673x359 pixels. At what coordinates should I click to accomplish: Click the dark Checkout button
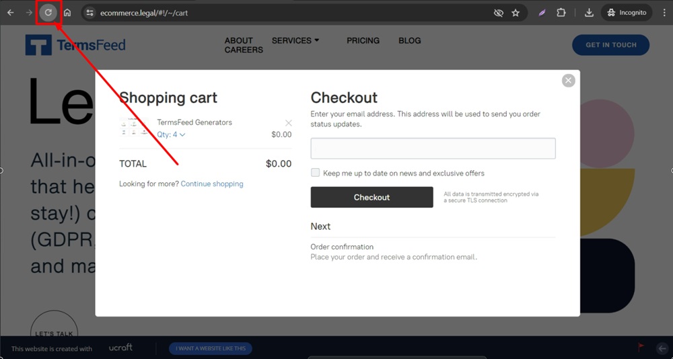(x=371, y=197)
